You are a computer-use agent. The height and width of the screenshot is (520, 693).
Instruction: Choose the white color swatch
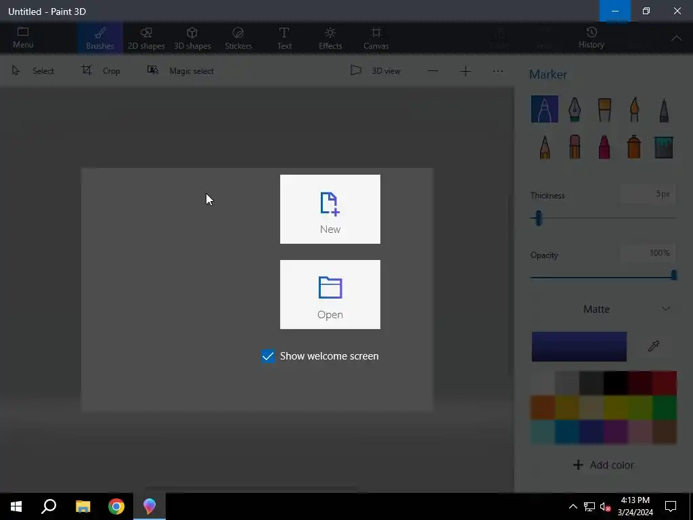pyautogui.click(x=543, y=383)
